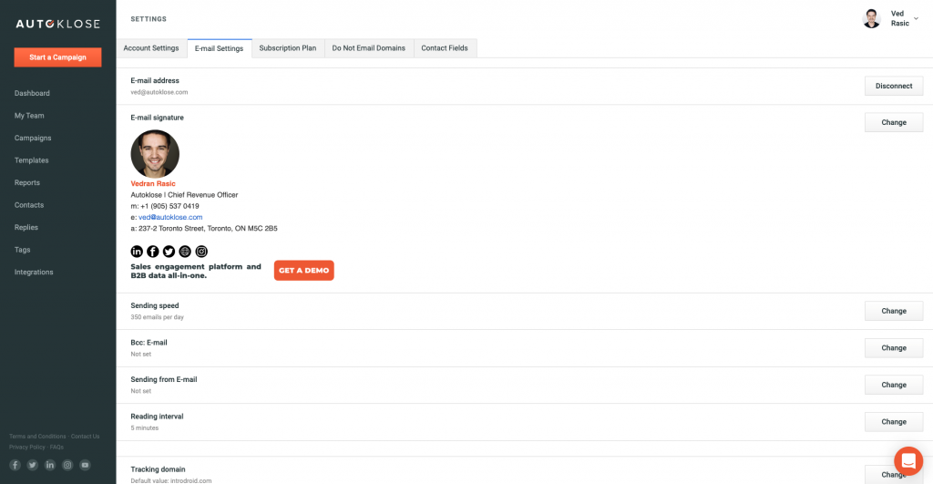Click Ved Rasic's profile avatar at top right

pos(872,18)
